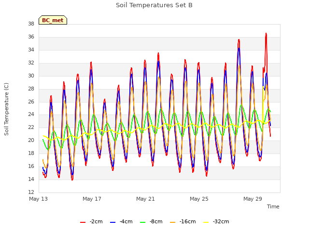Click the 26 y-axis tick label
309x231 pixels.
tap(31, 102)
